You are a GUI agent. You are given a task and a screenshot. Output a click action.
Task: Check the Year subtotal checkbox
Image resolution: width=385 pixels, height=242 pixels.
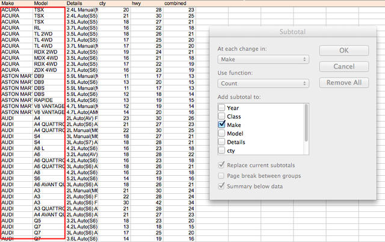coord(221,108)
